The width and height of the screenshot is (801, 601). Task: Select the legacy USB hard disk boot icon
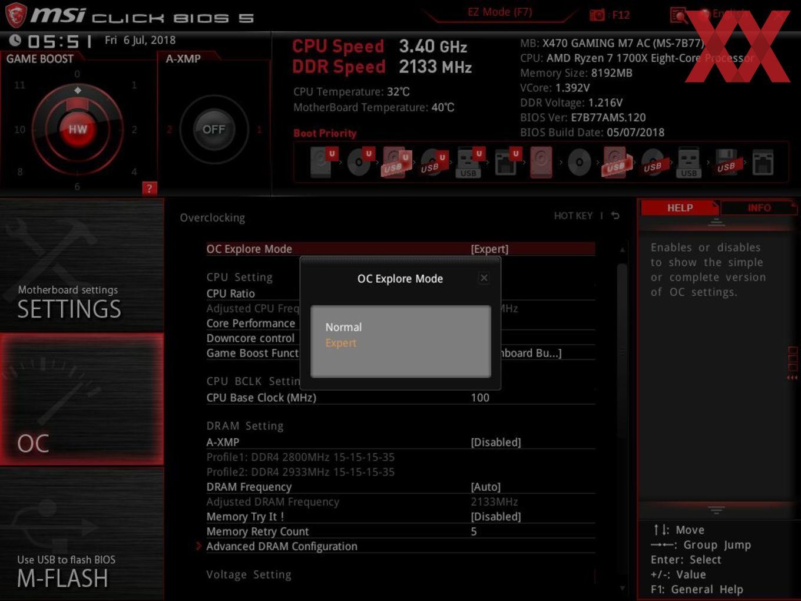615,162
